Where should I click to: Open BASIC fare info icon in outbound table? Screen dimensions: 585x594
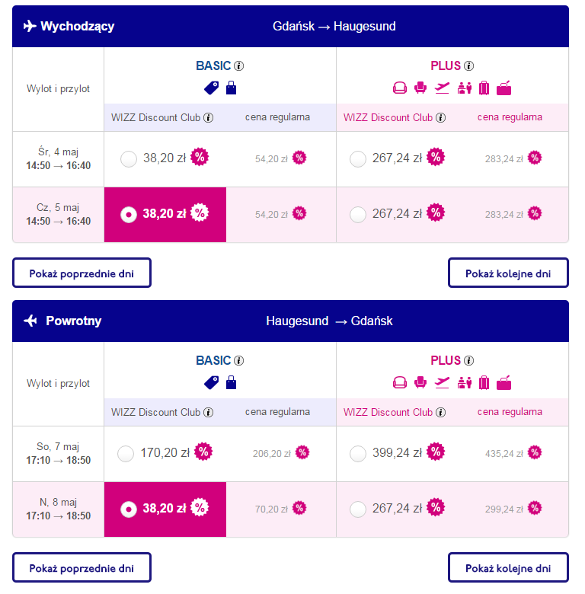[x=238, y=66]
